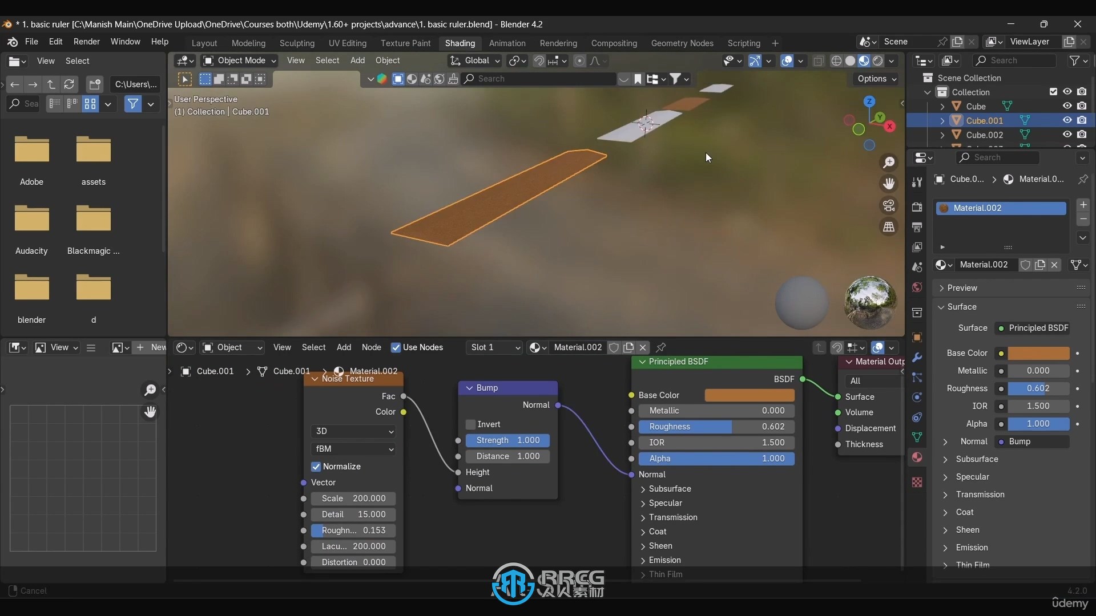
Task: Enable Normalize checkbox in Noise Texture
Action: (x=316, y=467)
